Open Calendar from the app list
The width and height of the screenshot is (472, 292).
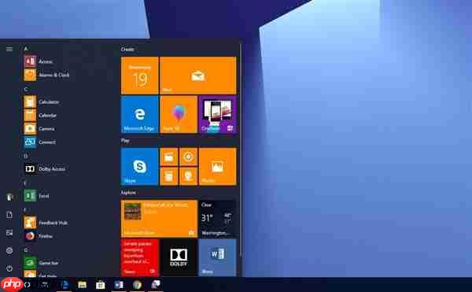coord(40,115)
